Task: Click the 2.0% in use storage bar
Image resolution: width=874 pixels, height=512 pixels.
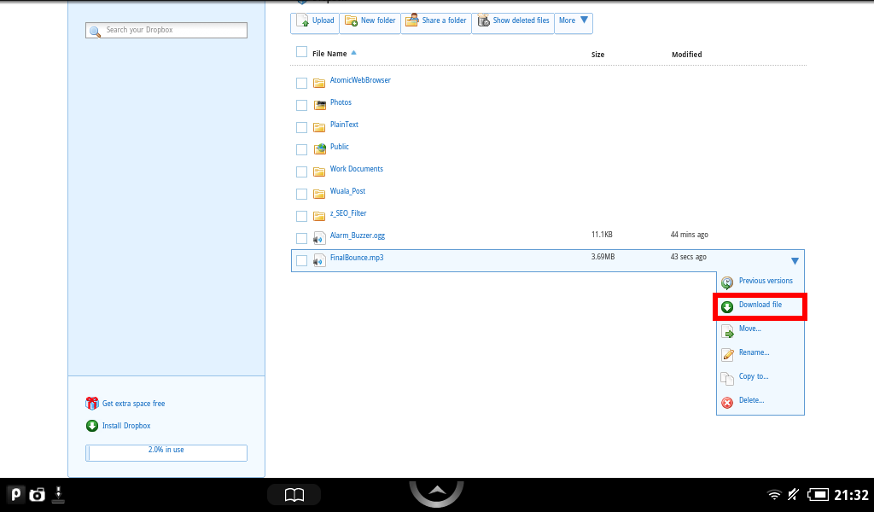Action: click(x=166, y=452)
